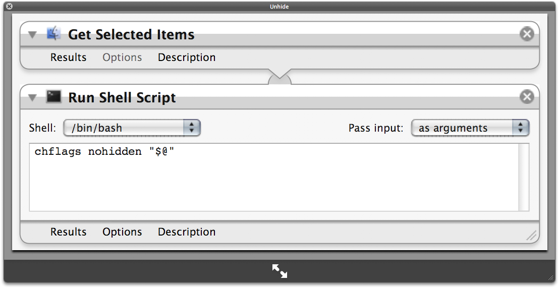Viewport: 559px width, 288px height.
Task: Show Results of Get Selected Items
Action: [69, 57]
